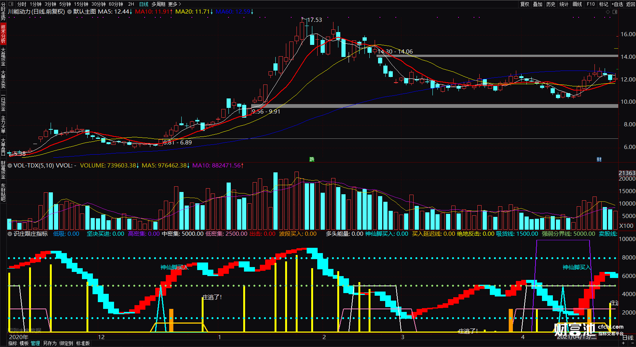Viewport: 636px width, 347px height.
Task: Choose the 30分钟 period
Action: pos(99,4)
